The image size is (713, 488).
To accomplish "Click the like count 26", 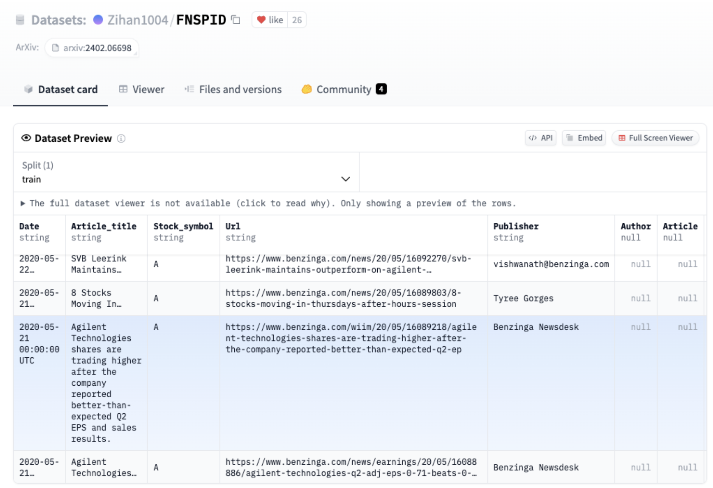I will tap(297, 20).
